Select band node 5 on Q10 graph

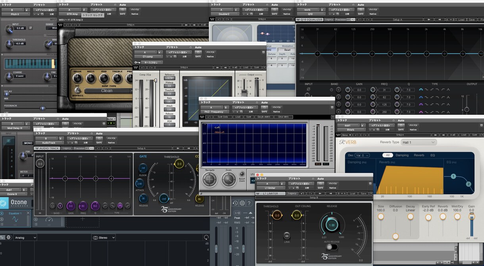tap(390, 54)
